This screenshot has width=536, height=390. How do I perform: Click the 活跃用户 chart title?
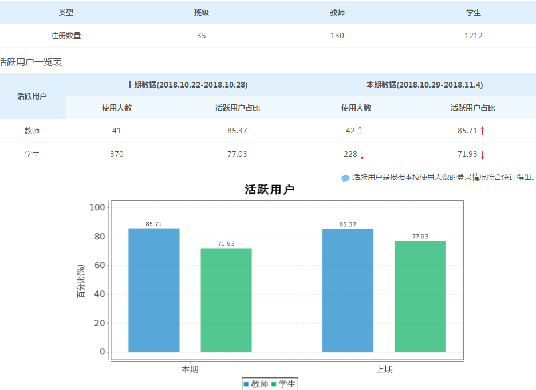click(269, 190)
